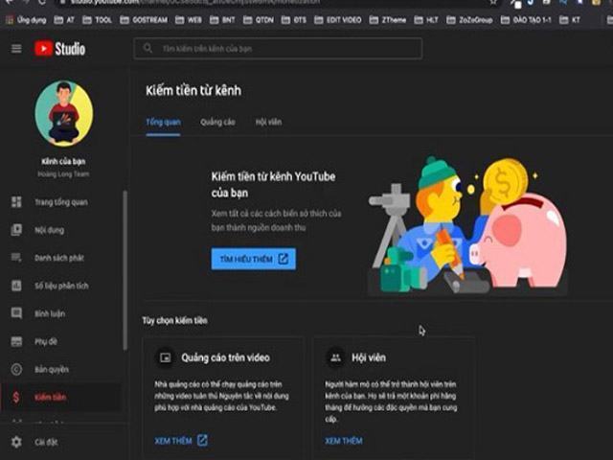
Task: Open the WEB bookmark folder
Action: tap(189, 19)
